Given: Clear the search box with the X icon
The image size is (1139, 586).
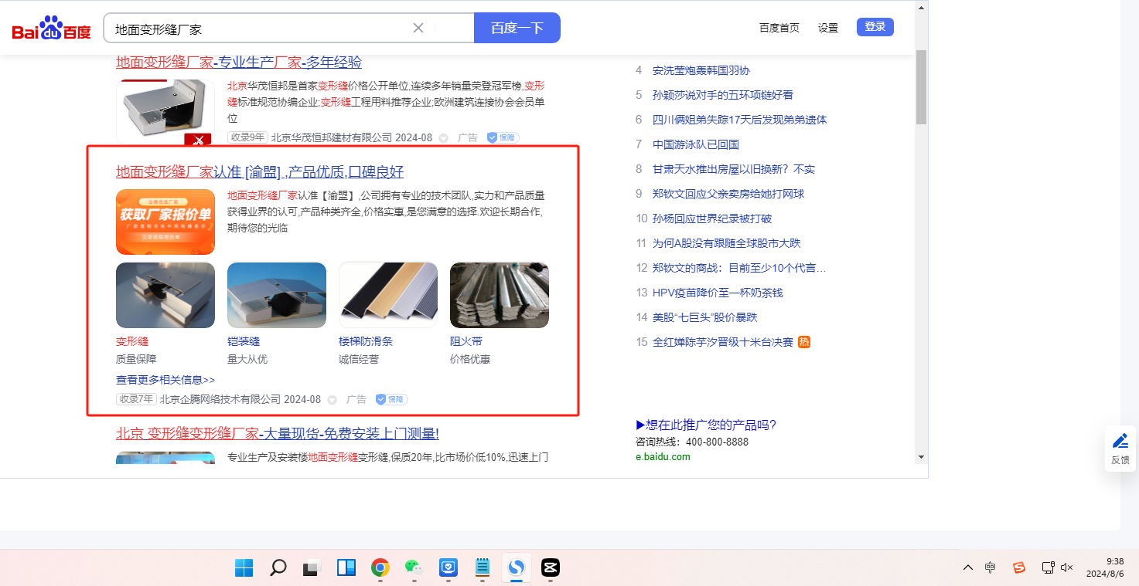Looking at the screenshot, I should (x=418, y=28).
